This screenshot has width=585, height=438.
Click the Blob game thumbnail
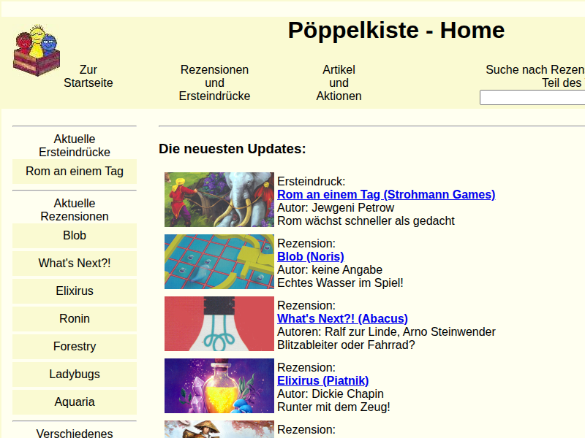(219, 261)
